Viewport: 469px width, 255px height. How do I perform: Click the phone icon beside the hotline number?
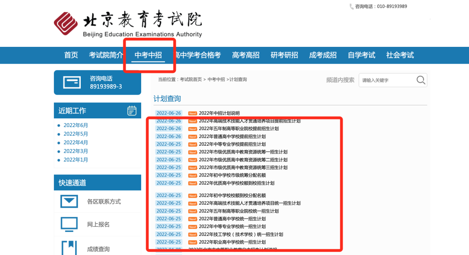351,7
